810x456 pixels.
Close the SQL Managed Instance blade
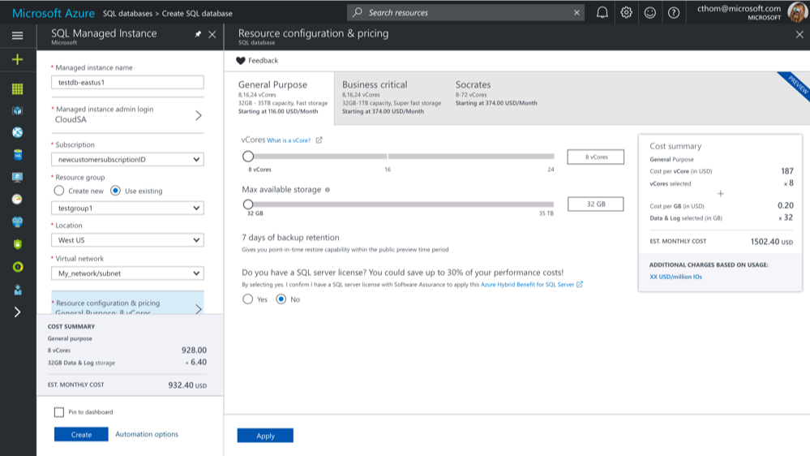(x=212, y=35)
